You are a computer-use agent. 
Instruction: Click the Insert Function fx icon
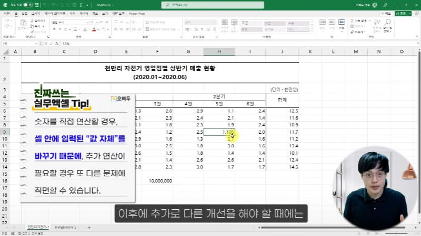[x=56, y=44]
